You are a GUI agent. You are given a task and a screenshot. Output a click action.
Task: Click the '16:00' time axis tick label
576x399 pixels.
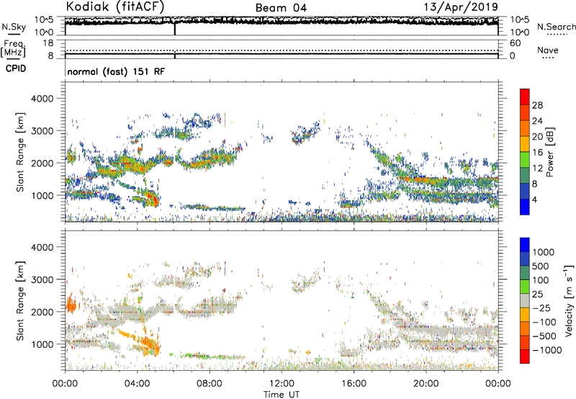tap(354, 384)
